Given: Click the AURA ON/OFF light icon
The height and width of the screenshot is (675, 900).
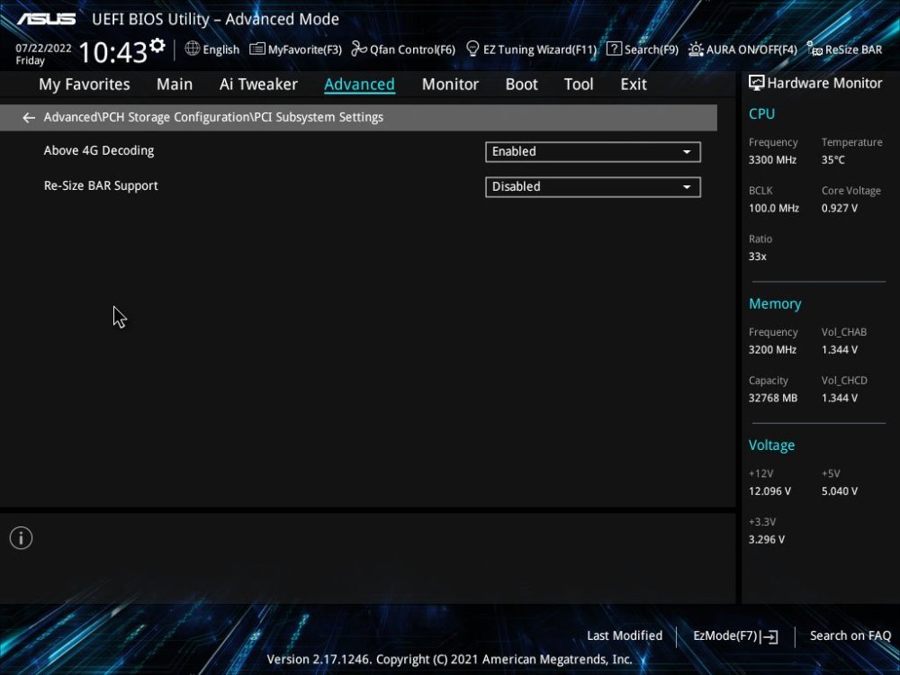Looking at the screenshot, I should 696,49.
